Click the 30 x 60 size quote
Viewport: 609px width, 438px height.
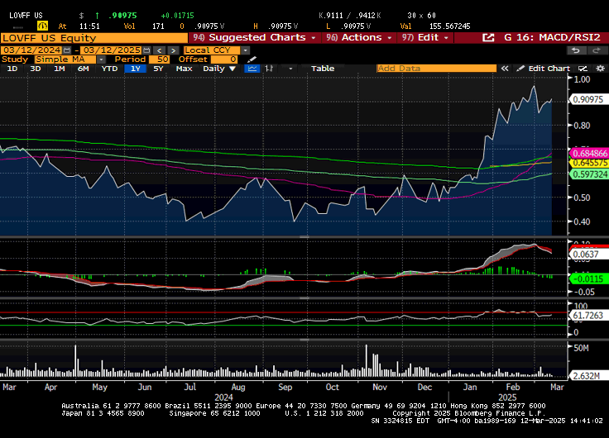pyautogui.click(x=421, y=16)
